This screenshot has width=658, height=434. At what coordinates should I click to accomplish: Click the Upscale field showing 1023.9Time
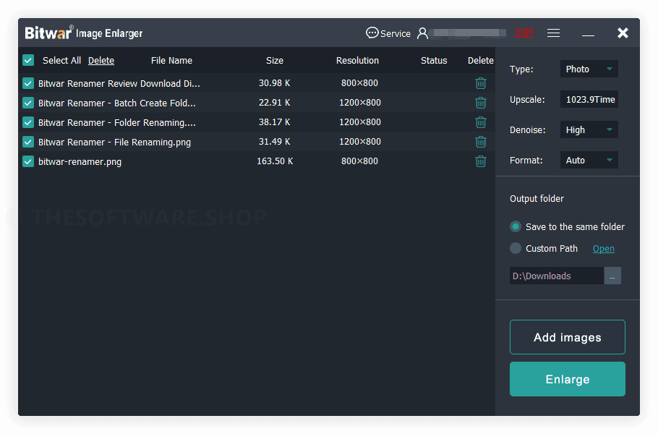pos(589,100)
